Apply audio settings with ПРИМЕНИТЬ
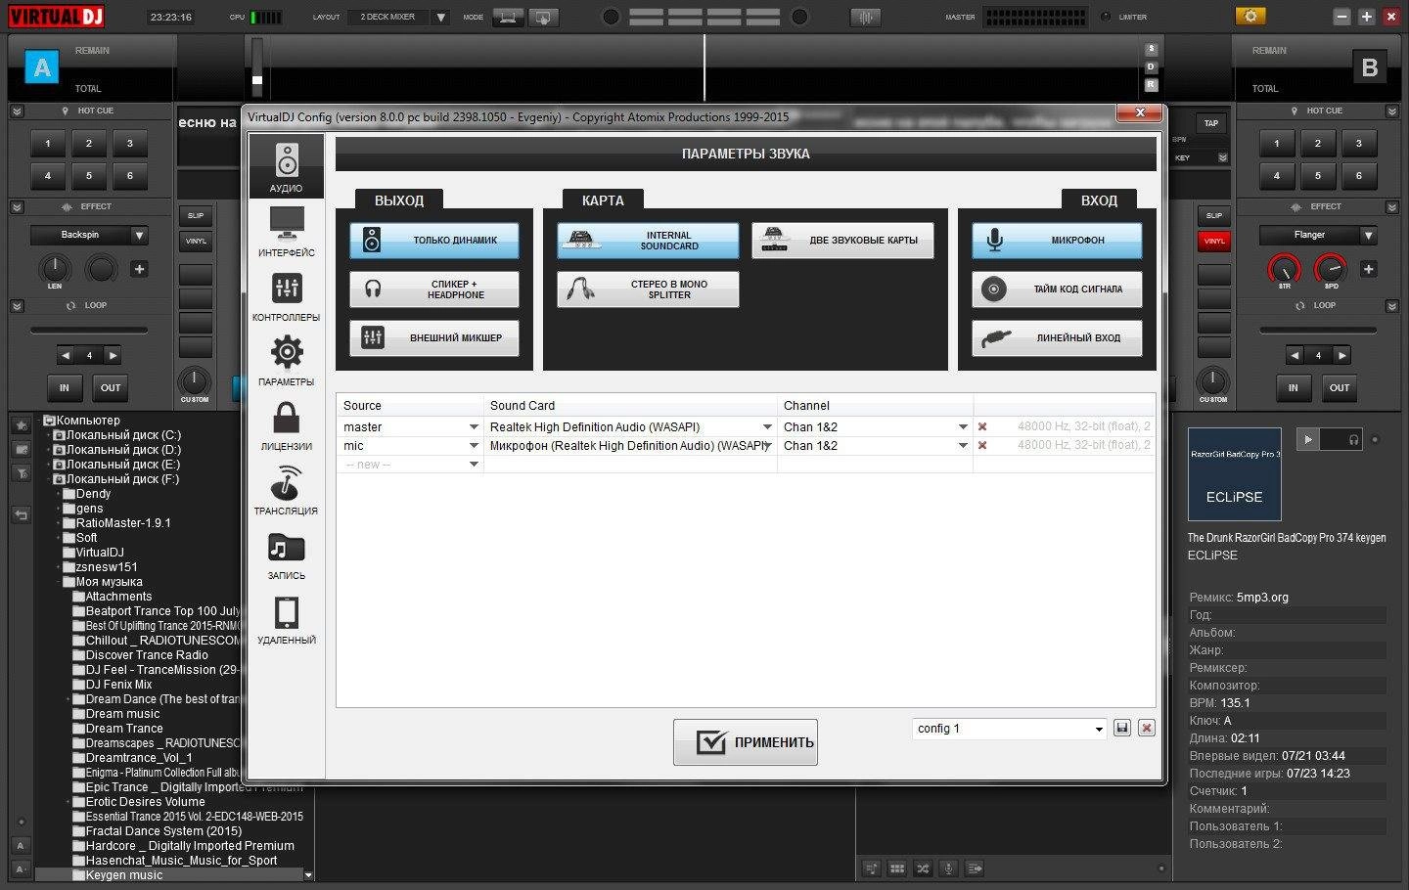Viewport: 1409px width, 890px height. point(746,742)
